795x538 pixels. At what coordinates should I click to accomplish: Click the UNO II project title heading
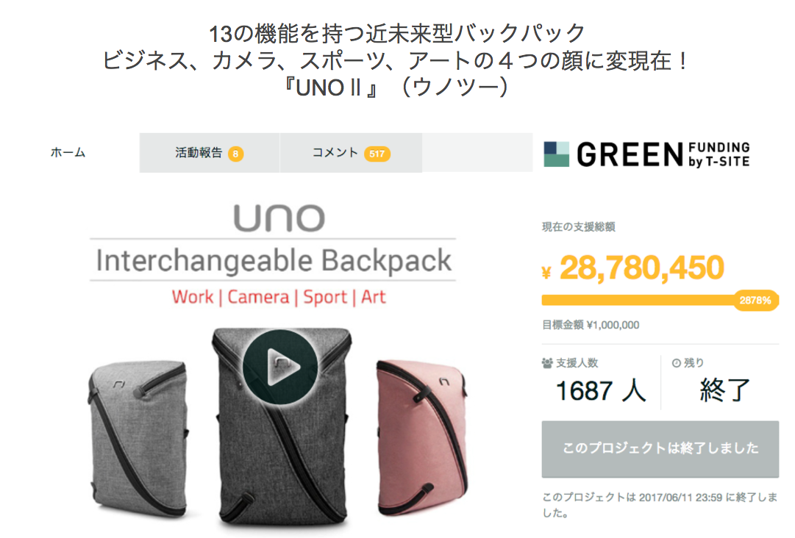click(397, 61)
